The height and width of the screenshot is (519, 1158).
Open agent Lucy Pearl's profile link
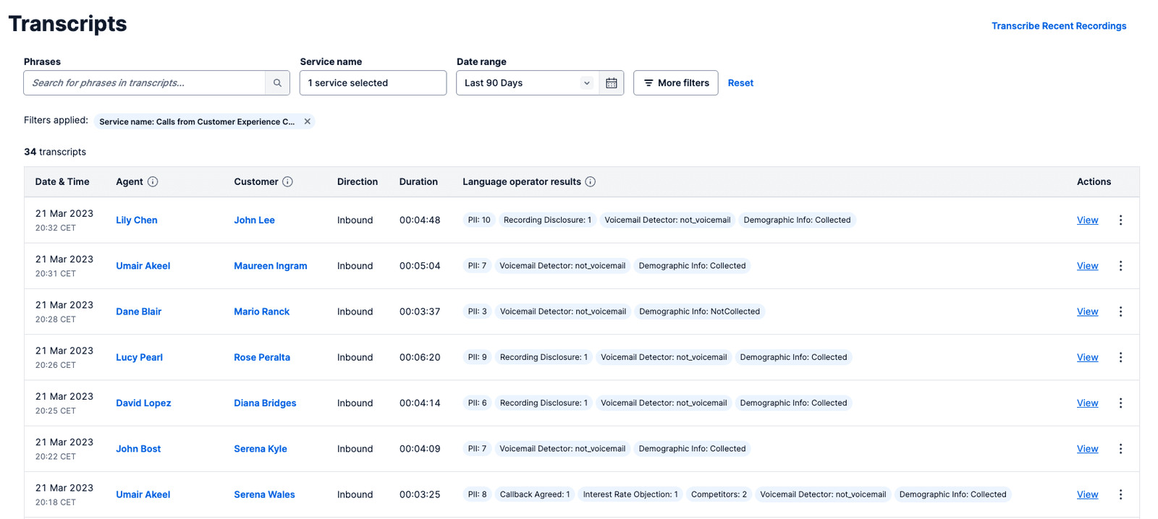(x=139, y=357)
